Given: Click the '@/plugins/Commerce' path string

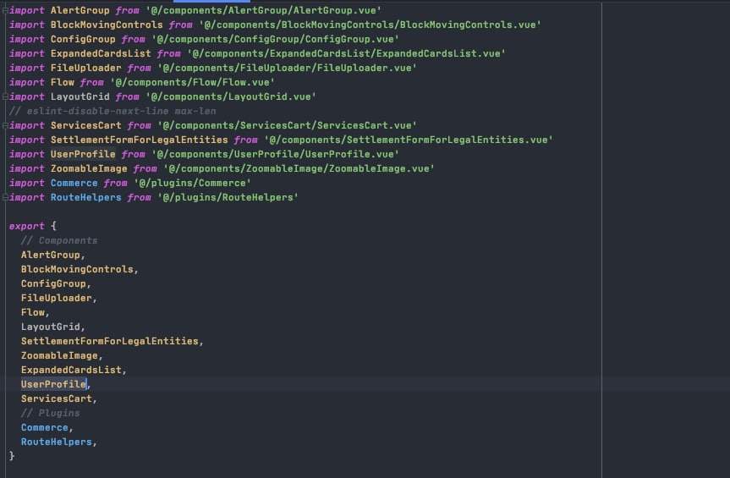Looking at the screenshot, I should pos(192,184).
